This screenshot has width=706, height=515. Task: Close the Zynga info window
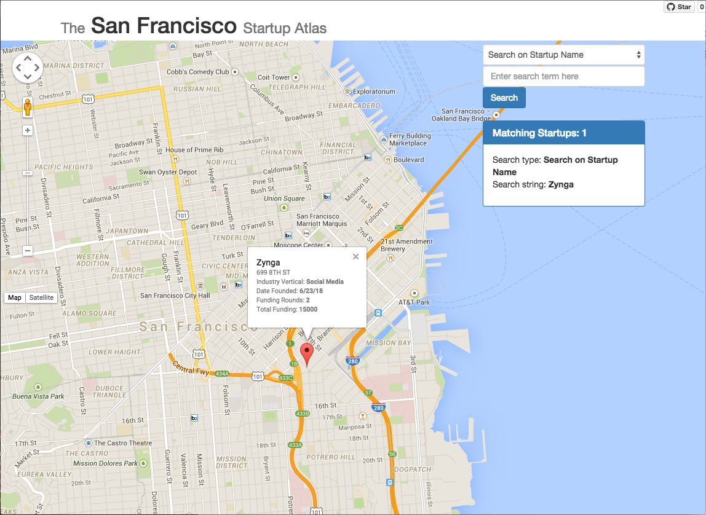click(x=355, y=257)
